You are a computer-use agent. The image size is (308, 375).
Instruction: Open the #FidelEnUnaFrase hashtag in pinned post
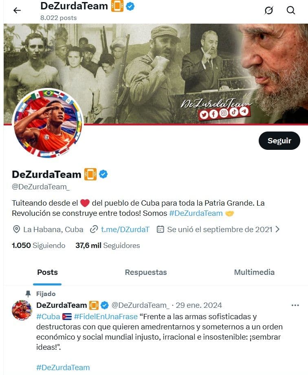point(106,316)
